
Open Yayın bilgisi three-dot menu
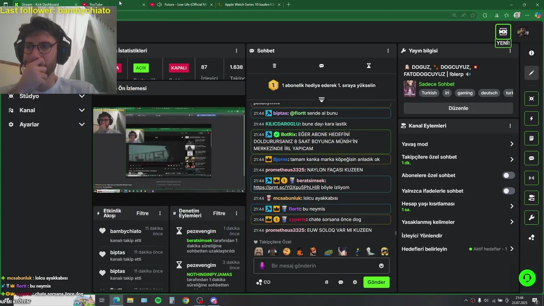510,51
